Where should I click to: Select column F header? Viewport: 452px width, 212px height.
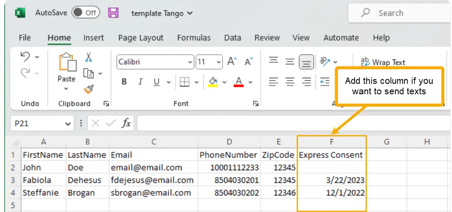click(x=332, y=142)
